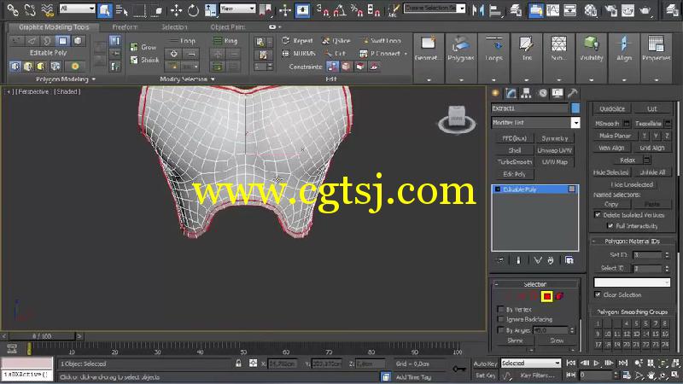Click the Configure Modifier Sets icon
This screenshot has height=384, width=683.
click(x=569, y=260)
